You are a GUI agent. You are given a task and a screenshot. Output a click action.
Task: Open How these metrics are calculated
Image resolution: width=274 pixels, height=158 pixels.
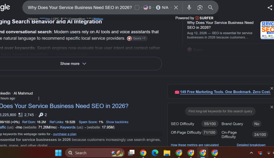click(195, 145)
